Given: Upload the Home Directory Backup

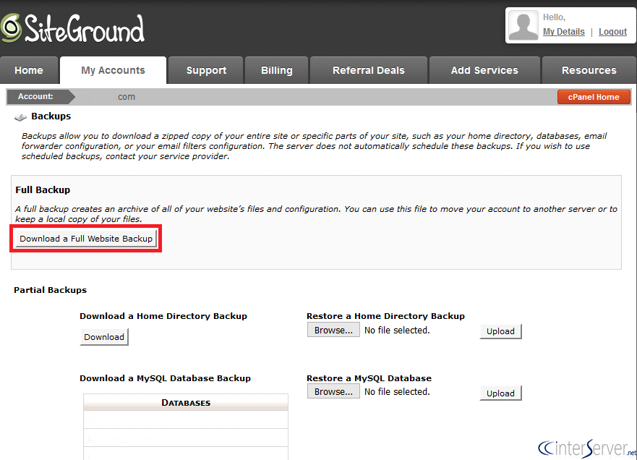Looking at the screenshot, I should click(x=500, y=331).
